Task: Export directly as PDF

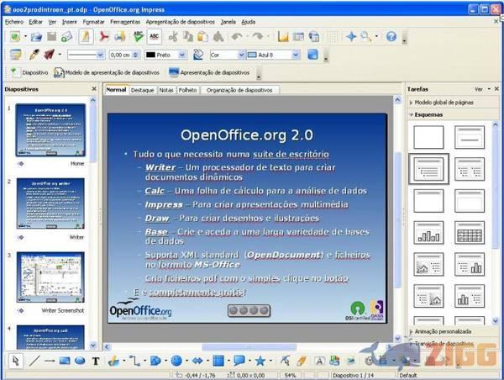Action: tap(104, 37)
